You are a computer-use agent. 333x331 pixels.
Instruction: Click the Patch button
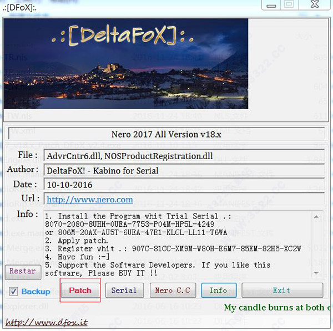point(80,291)
